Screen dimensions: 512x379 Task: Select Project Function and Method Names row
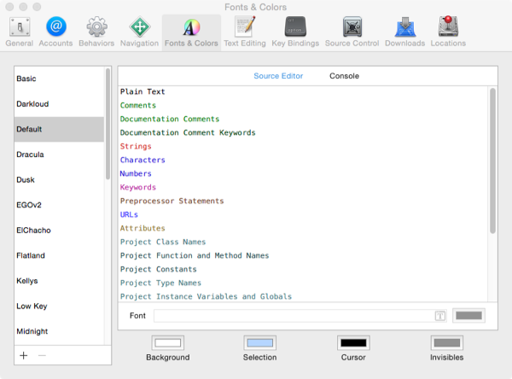(x=303, y=255)
